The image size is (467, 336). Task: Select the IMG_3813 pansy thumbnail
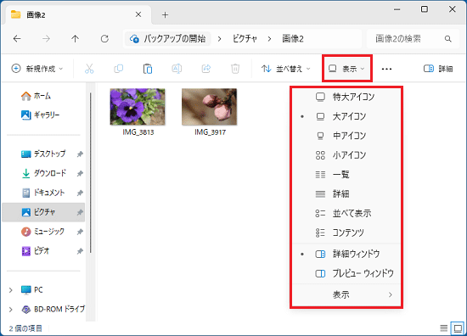pyautogui.click(x=138, y=107)
